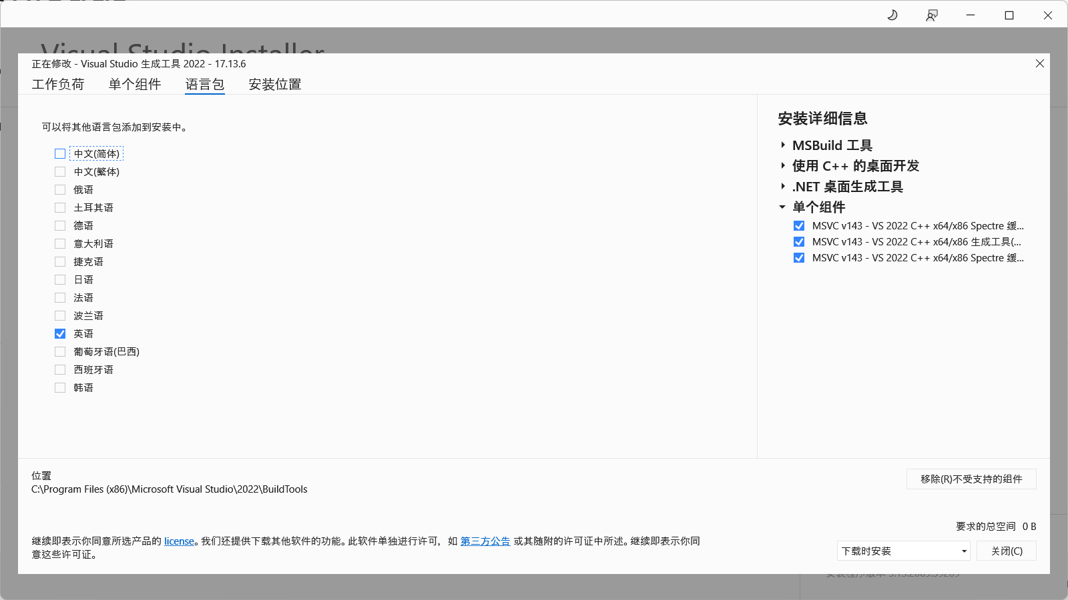
Task: Open the feedback icon in title bar
Action: point(932,15)
